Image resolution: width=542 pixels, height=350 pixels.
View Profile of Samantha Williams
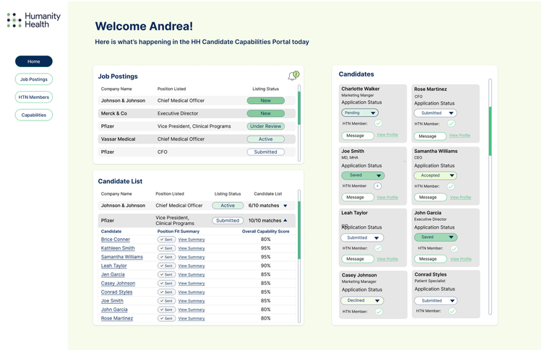pos(460,198)
